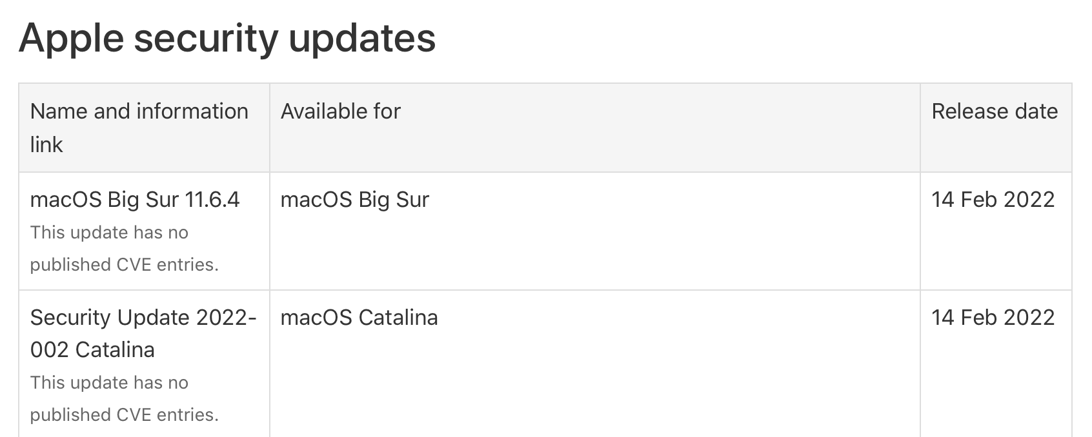Click the release date in the Big Sur row
Screen dimensions: 1092x437
[x=993, y=200]
